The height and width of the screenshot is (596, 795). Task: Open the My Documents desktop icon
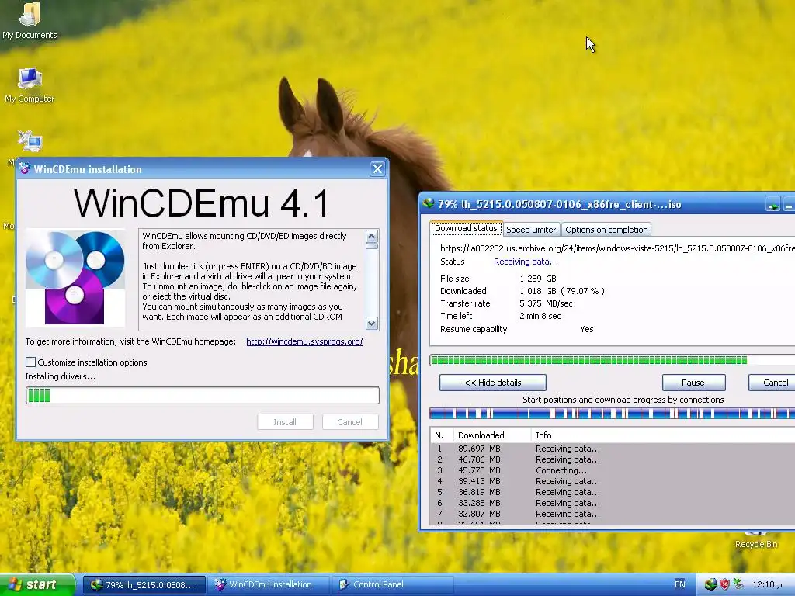(x=30, y=20)
